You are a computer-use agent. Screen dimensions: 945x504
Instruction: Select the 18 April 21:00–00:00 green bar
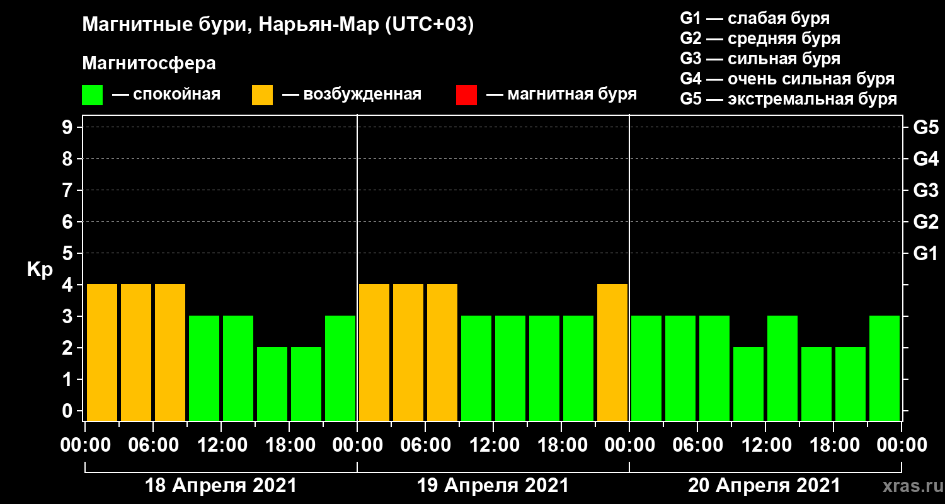pyautogui.click(x=340, y=368)
